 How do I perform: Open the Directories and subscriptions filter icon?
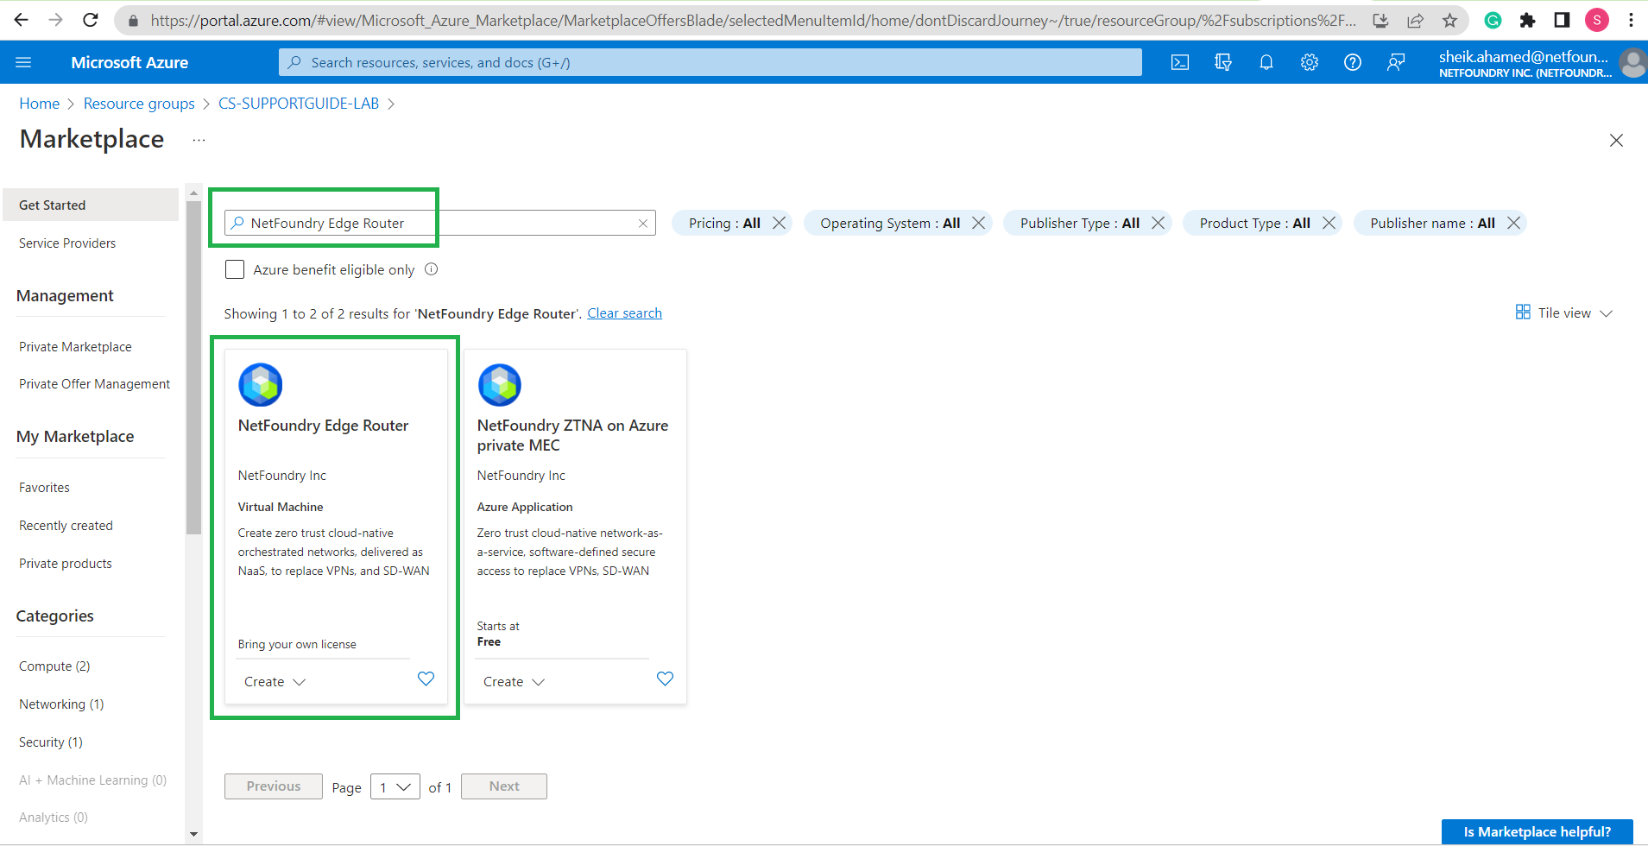1222,62
